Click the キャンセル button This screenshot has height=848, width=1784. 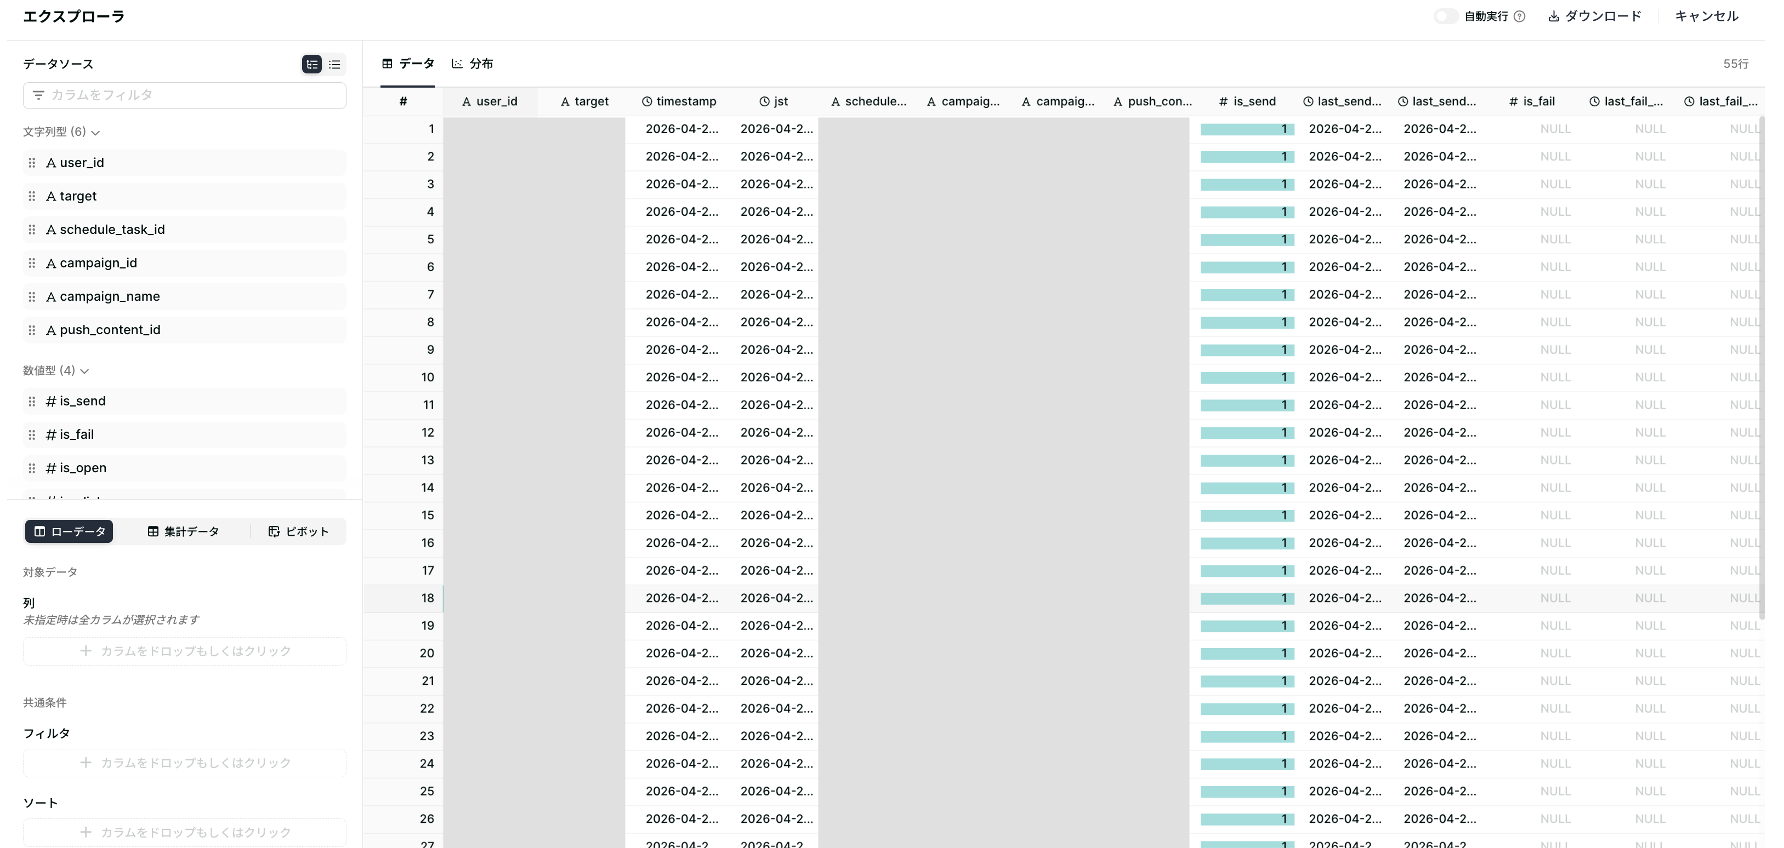click(x=1707, y=16)
